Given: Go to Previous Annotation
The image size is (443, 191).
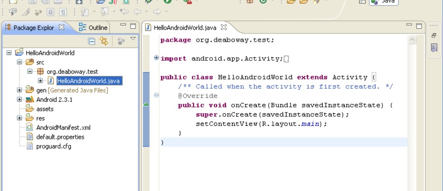Looking at the screenshot, I should tap(104, 12).
